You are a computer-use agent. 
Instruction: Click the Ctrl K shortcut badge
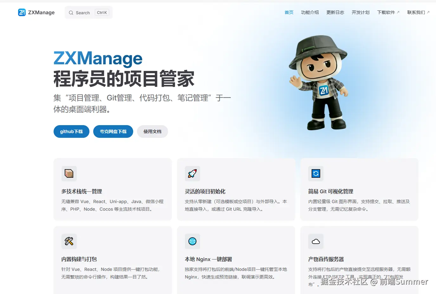[x=102, y=12]
